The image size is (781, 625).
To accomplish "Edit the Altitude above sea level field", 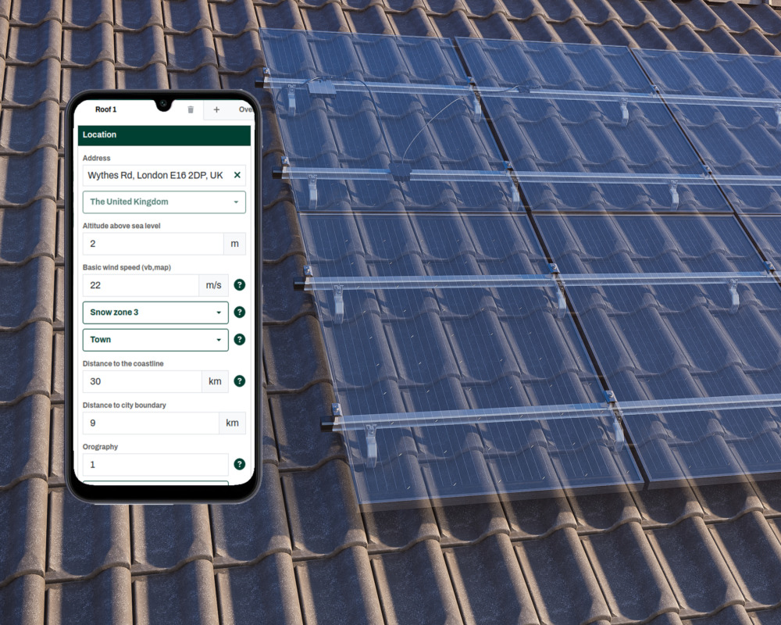I will pos(153,244).
